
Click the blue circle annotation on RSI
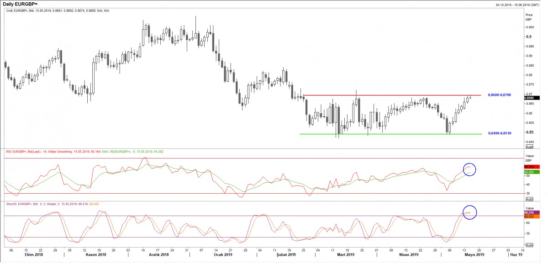click(469, 169)
